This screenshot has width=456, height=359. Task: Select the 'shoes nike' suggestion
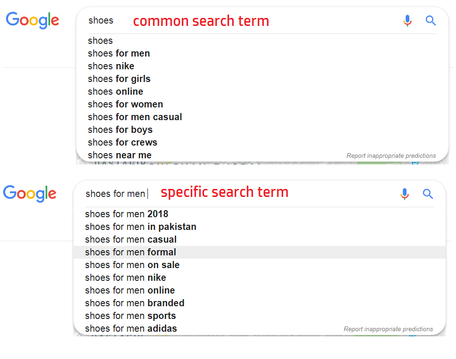click(x=111, y=66)
